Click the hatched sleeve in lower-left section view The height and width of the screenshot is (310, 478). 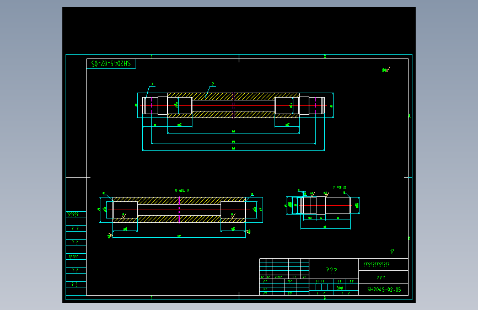179,210
